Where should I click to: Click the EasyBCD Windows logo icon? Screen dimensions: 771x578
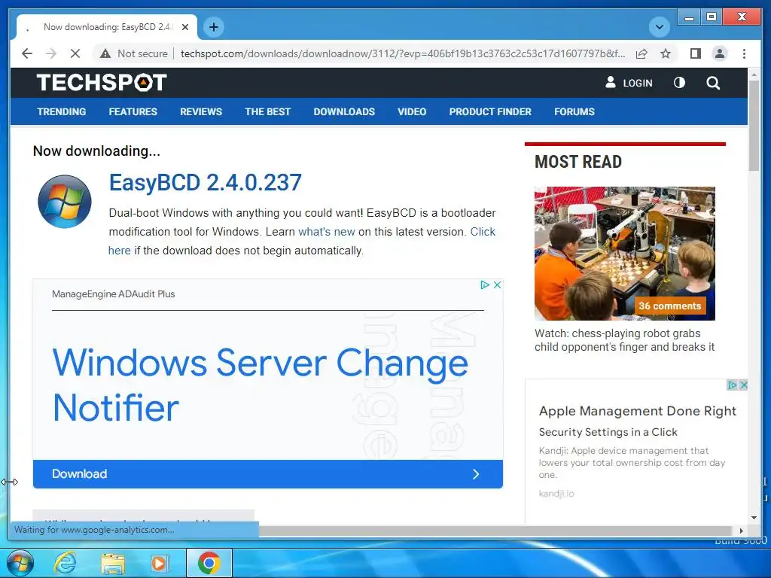[x=65, y=202]
